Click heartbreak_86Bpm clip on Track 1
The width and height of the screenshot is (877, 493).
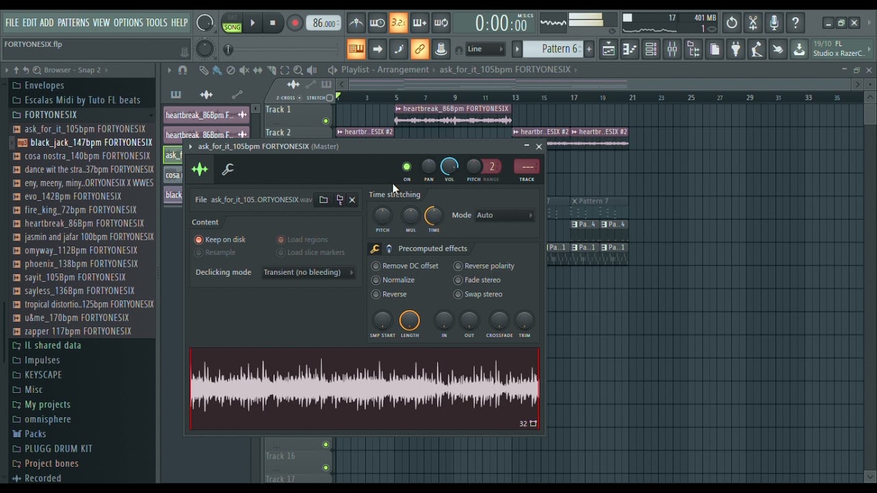452,115
